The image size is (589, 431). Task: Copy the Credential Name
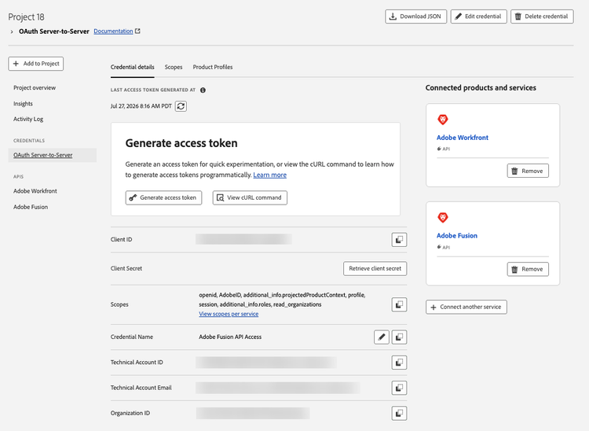(399, 337)
